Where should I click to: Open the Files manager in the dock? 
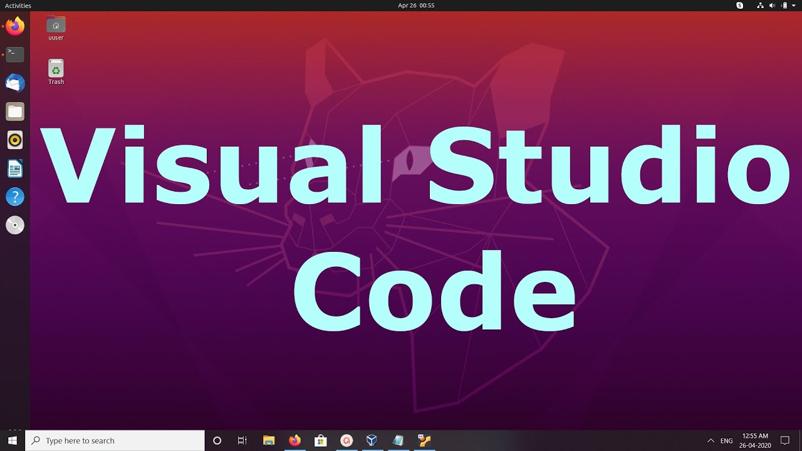(15, 111)
